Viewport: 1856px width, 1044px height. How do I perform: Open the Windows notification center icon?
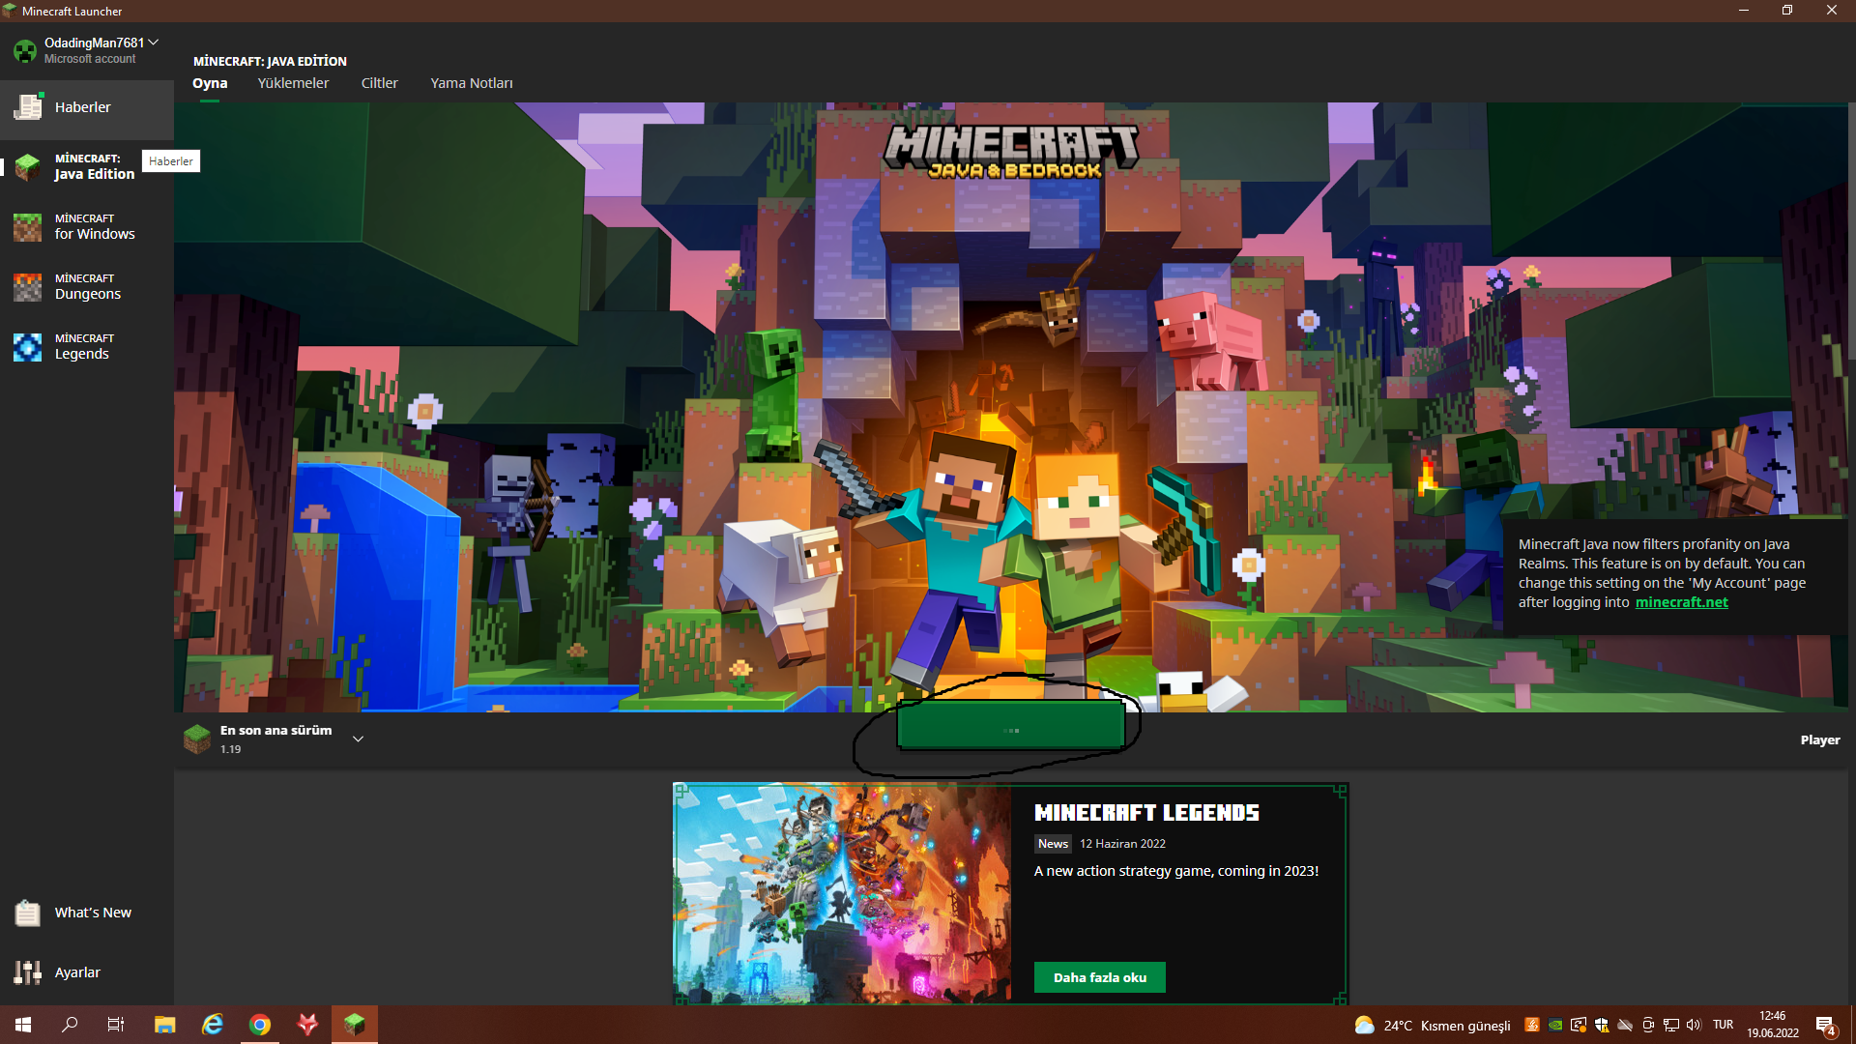pos(1825,1026)
